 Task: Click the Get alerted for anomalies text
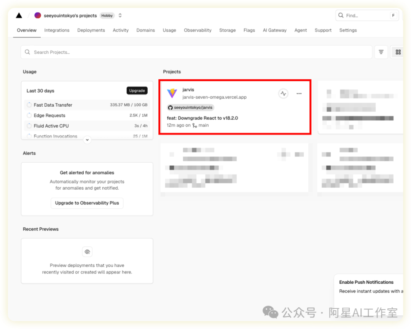(87, 172)
